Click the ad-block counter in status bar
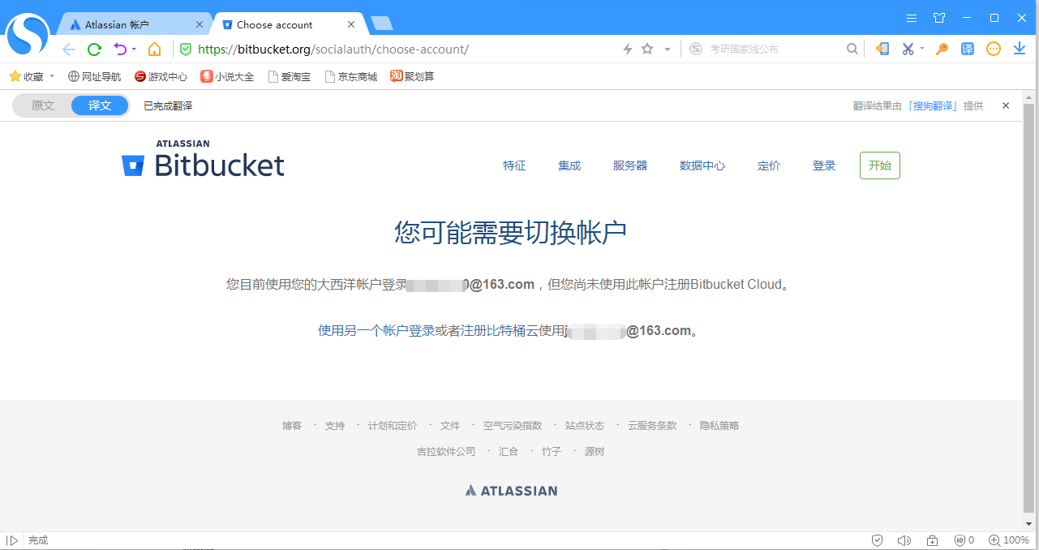The height and width of the screenshot is (550, 1039). (964, 540)
